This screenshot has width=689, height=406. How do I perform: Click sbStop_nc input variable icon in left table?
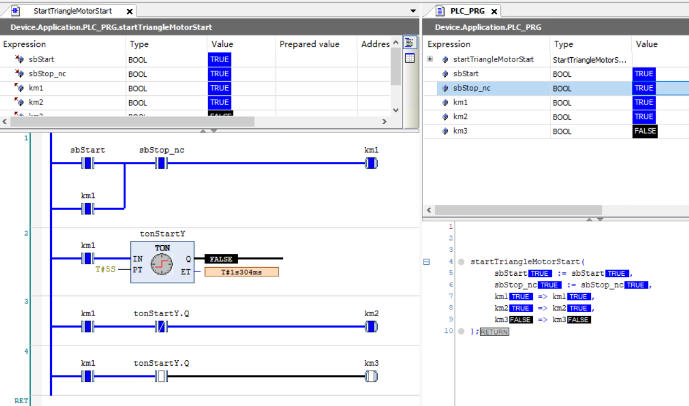19,73
